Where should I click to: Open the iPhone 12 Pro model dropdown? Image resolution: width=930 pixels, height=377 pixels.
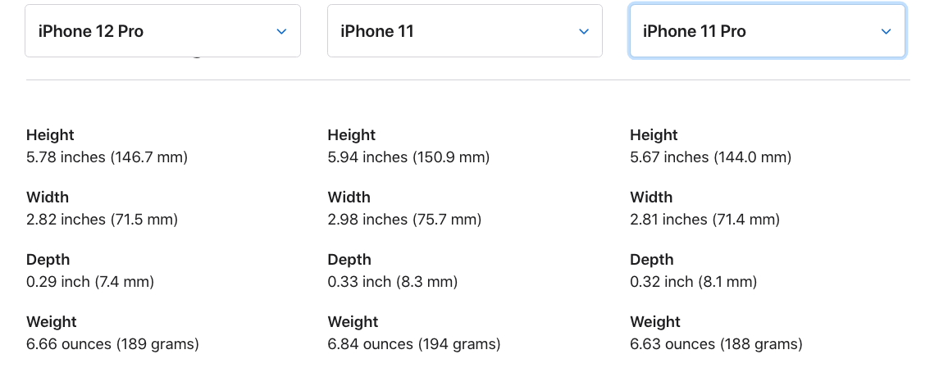(x=162, y=31)
